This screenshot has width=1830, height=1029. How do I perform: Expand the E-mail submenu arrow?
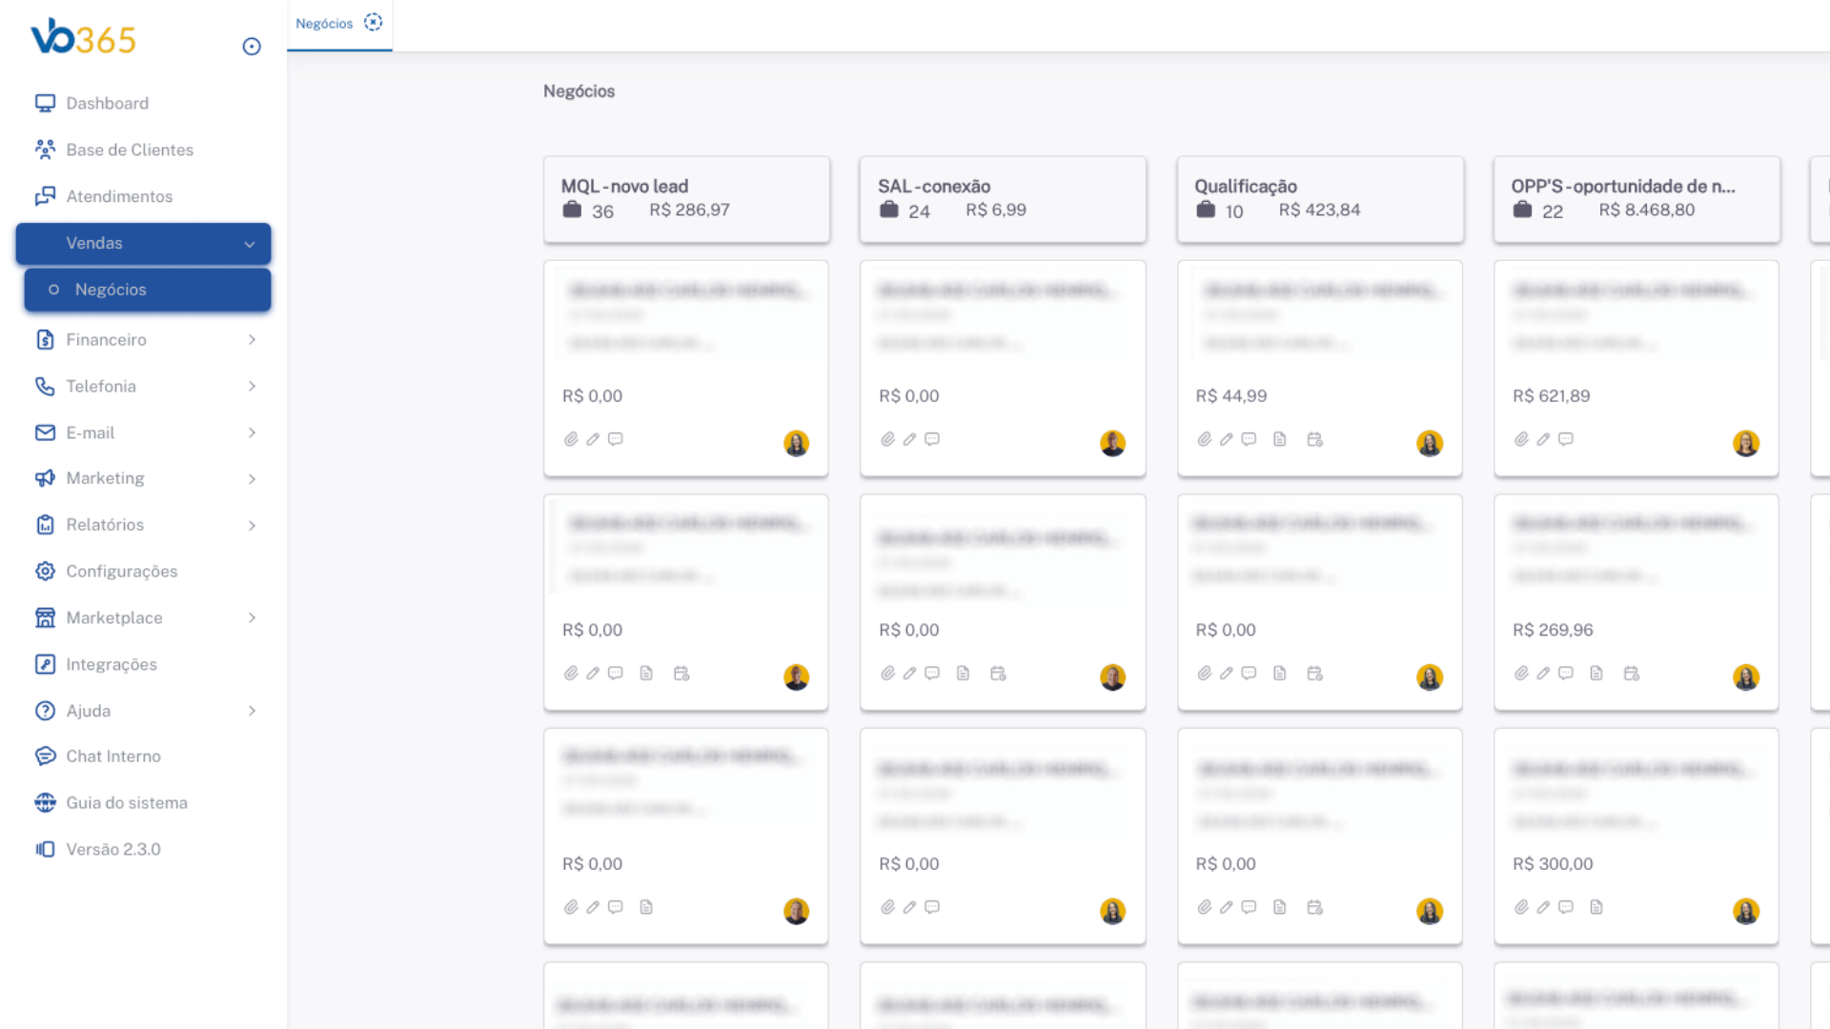[x=252, y=433]
